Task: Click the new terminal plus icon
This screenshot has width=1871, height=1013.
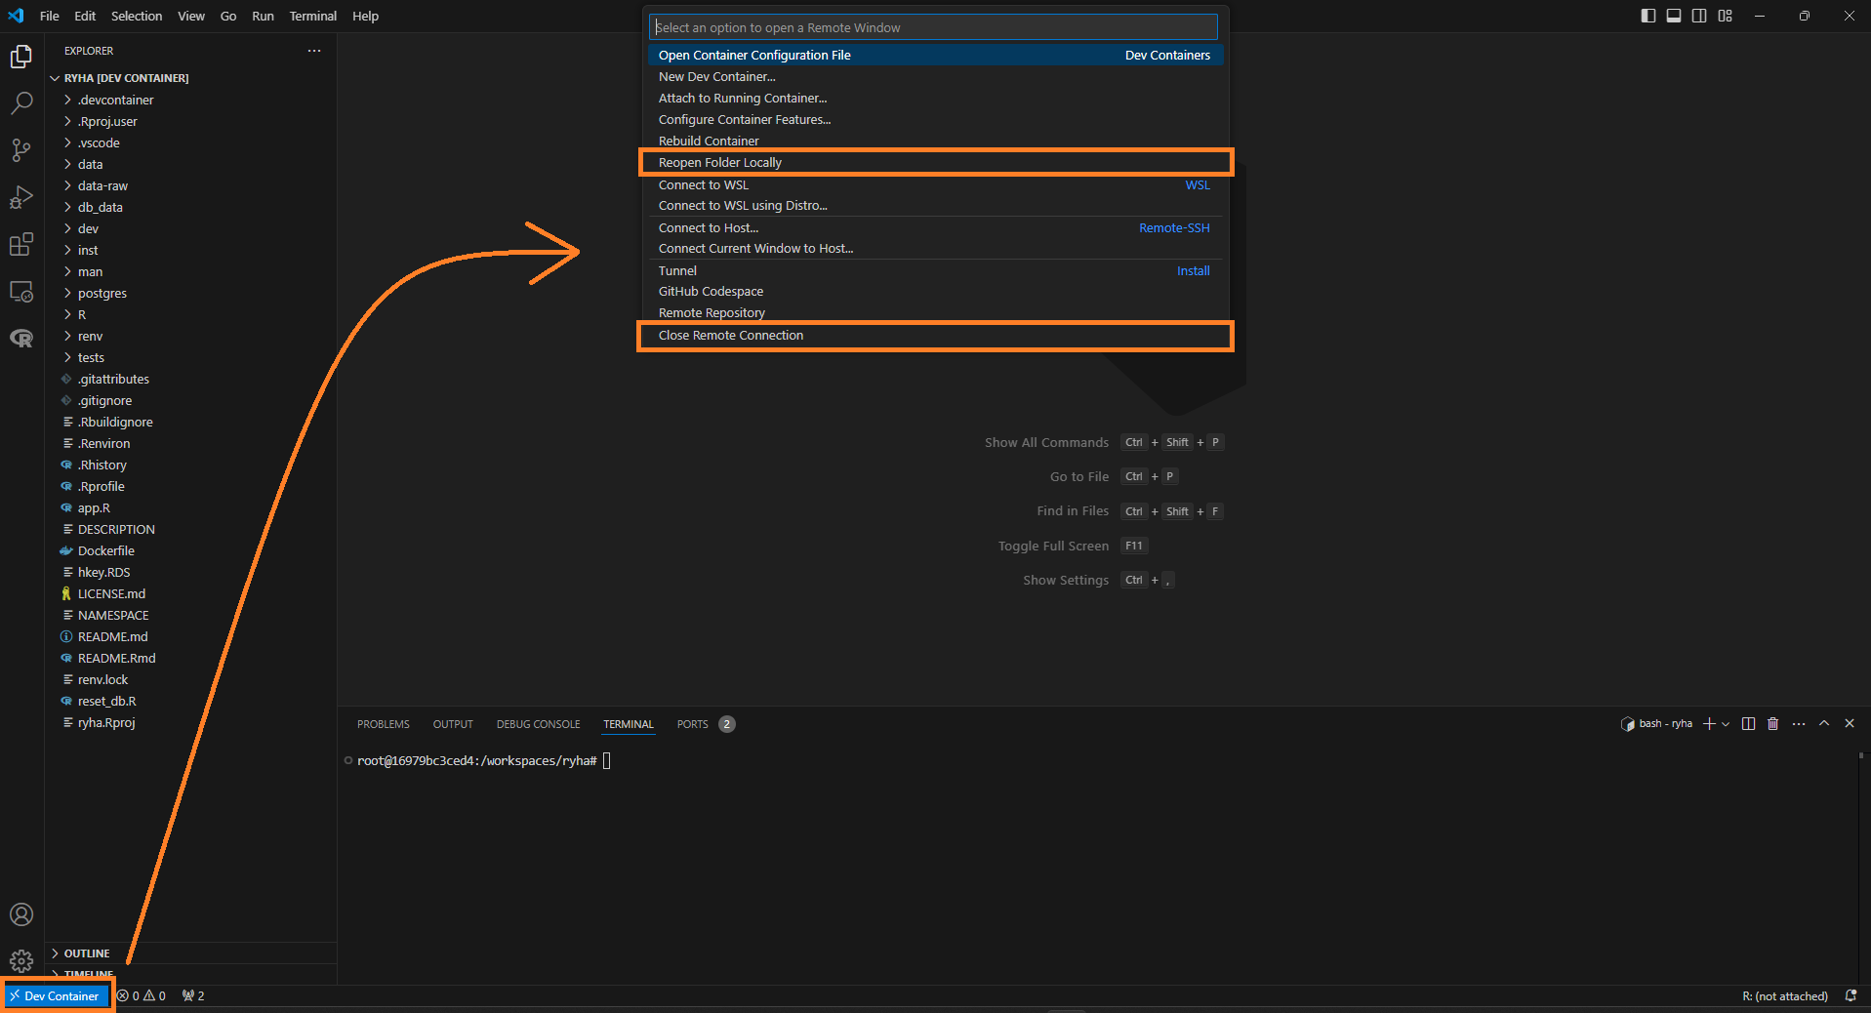Action: [x=1709, y=723]
